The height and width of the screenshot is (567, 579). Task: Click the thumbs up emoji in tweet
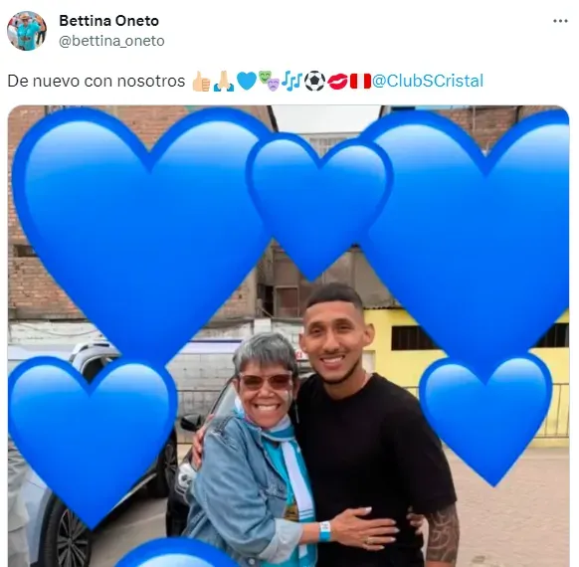[x=201, y=82]
